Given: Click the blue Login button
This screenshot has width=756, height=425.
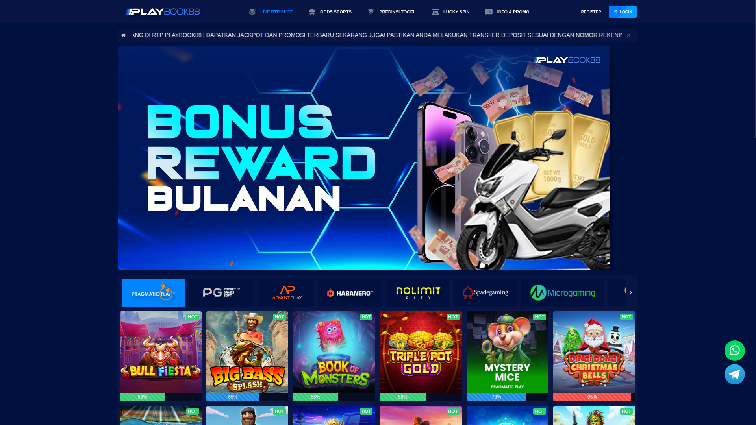Looking at the screenshot, I should 623,12.
